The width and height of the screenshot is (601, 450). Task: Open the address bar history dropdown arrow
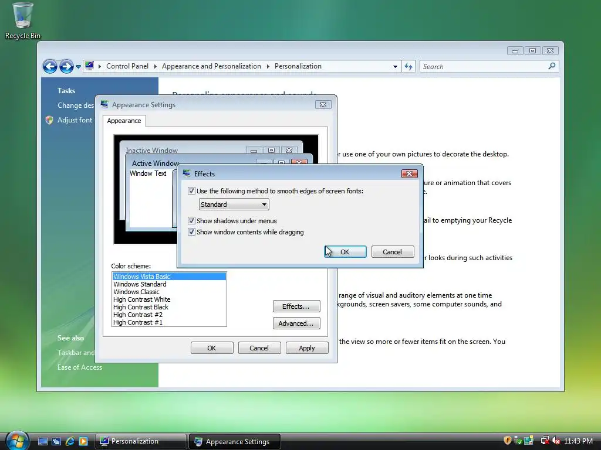click(395, 67)
